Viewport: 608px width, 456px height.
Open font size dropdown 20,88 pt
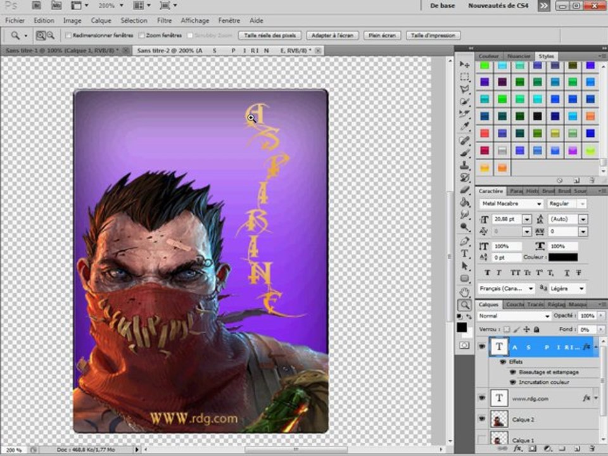(x=526, y=220)
